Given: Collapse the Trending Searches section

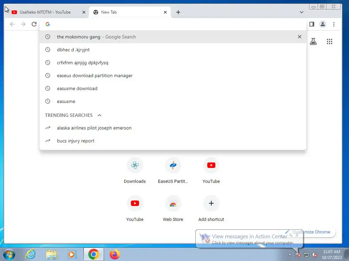Looking at the screenshot, I should (100, 115).
